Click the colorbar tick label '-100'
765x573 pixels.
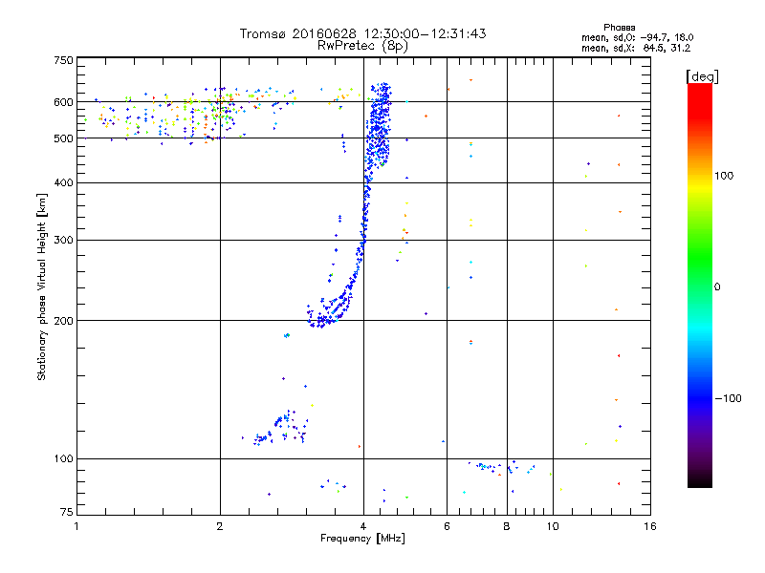(728, 398)
